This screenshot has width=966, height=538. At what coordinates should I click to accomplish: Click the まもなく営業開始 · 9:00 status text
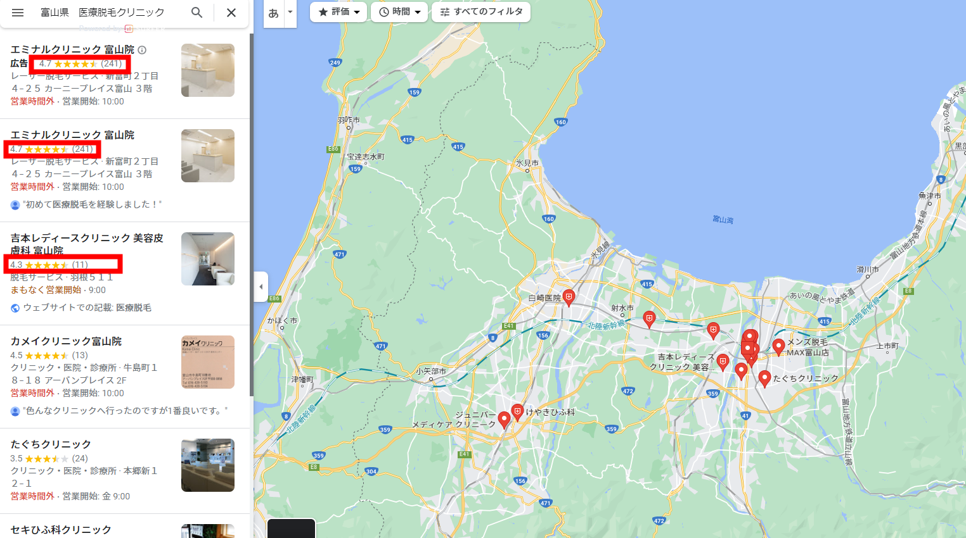(58, 290)
